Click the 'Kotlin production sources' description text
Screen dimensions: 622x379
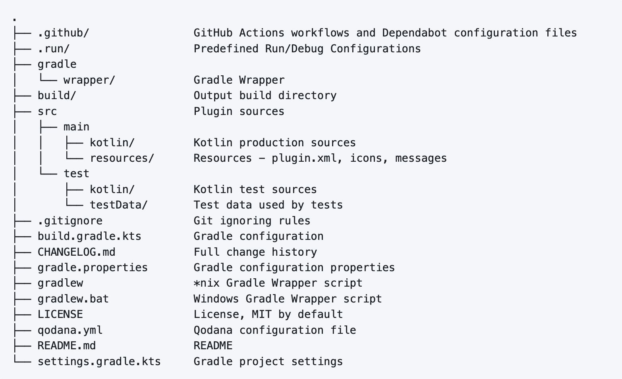click(x=274, y=143)
